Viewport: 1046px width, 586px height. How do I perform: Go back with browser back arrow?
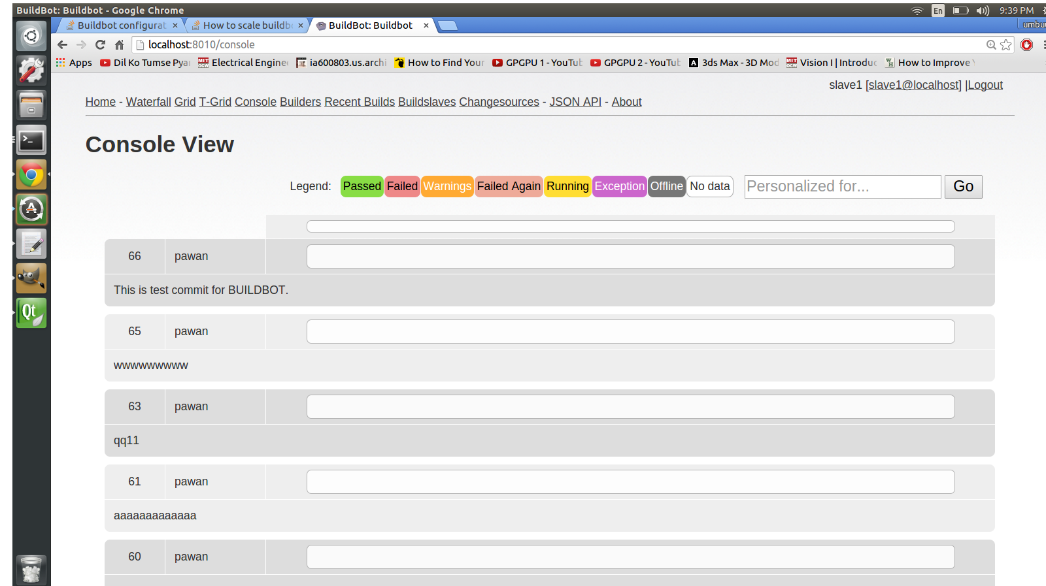pos(62,44)
